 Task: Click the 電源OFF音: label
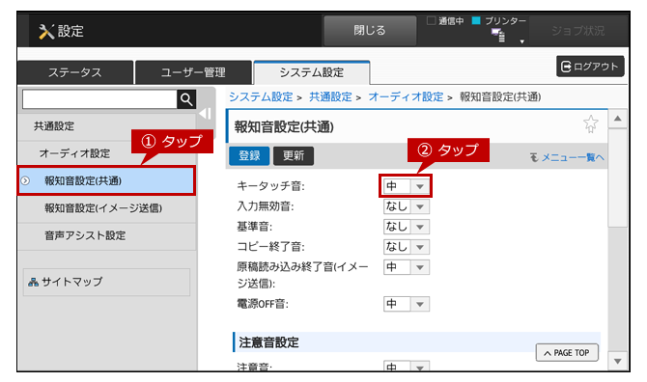click(263, 304)
